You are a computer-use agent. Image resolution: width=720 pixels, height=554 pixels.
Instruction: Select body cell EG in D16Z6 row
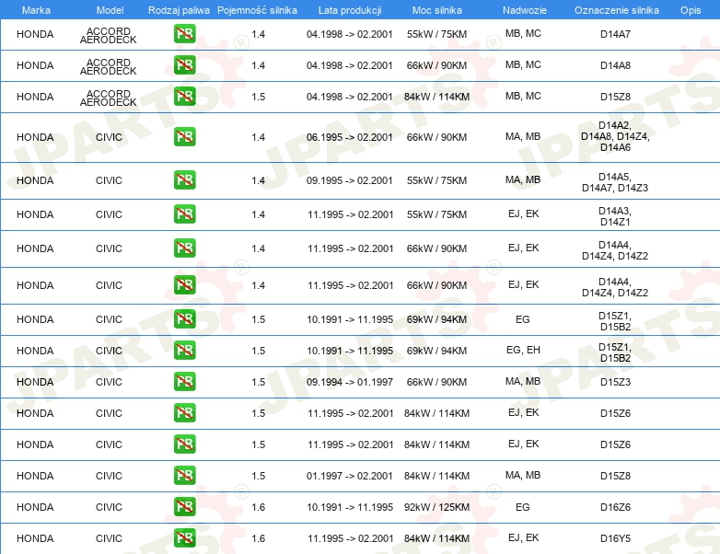point(523,507)
